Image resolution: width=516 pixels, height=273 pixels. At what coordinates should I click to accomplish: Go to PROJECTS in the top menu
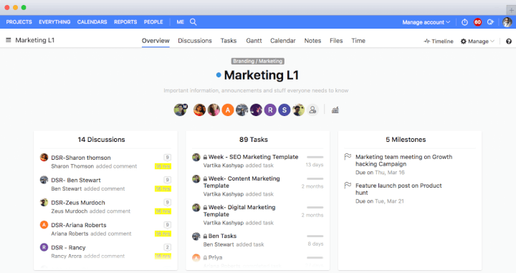[x=19, y=22]
